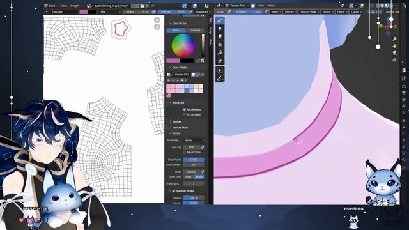Click the pan hand gizmo in image editor
This screenshot has width=409, height=230.
tap(157, 27)
